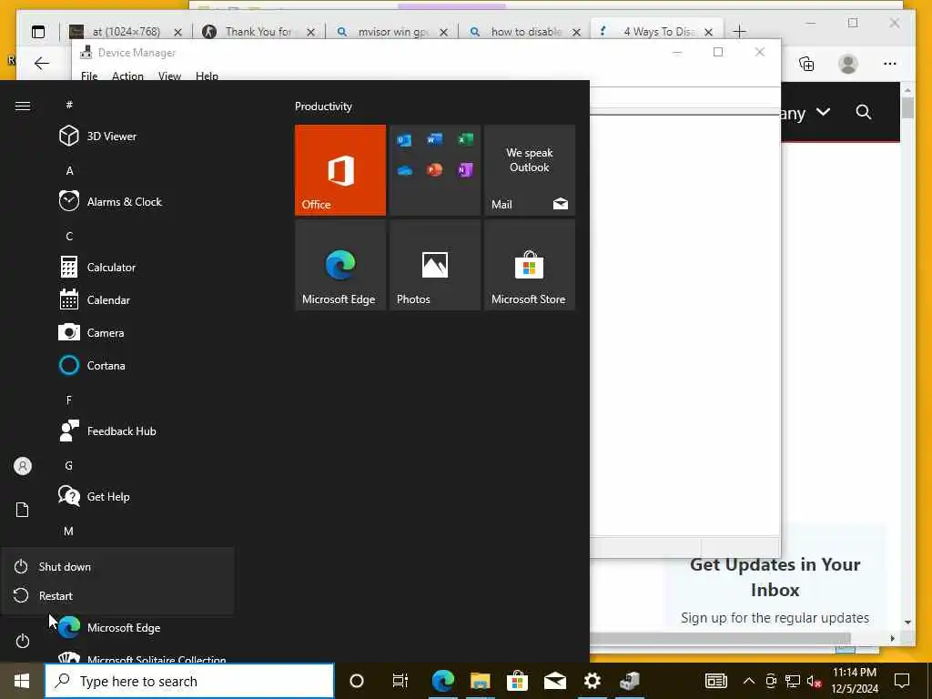932x699 pixels.
Task: Click the Microsoft Edge tile
Action: coord(340,265)
